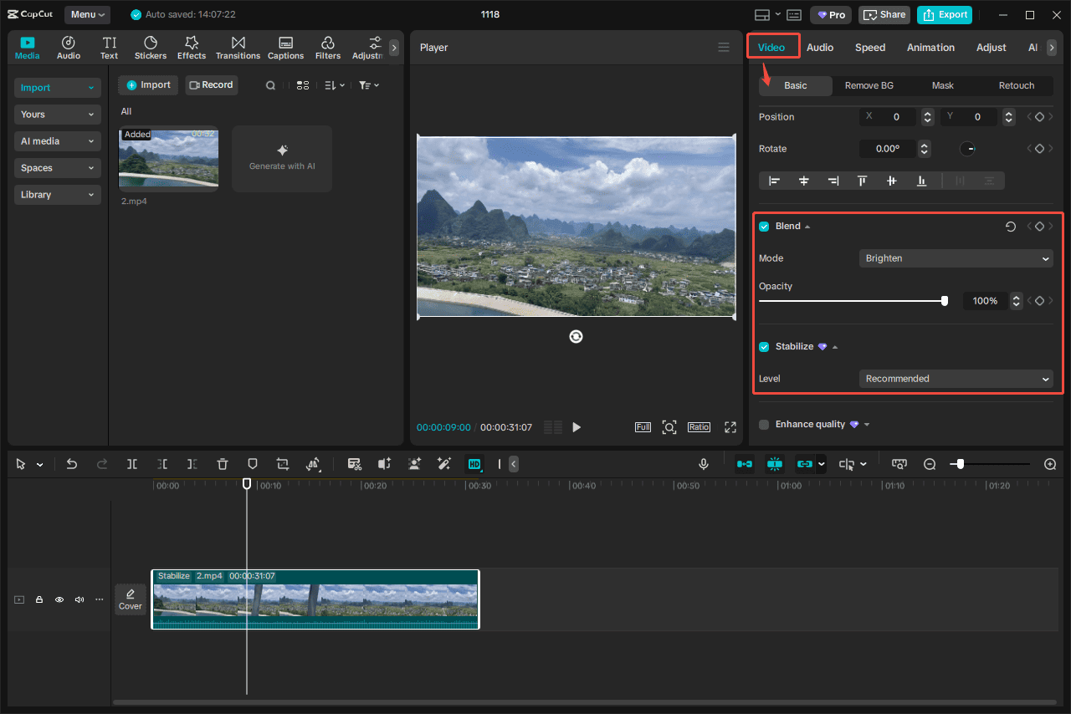The width and height of the screenshot is (1071, 714).
Task: Disable the Blend checkbox
Action: [x=763, y=226]
